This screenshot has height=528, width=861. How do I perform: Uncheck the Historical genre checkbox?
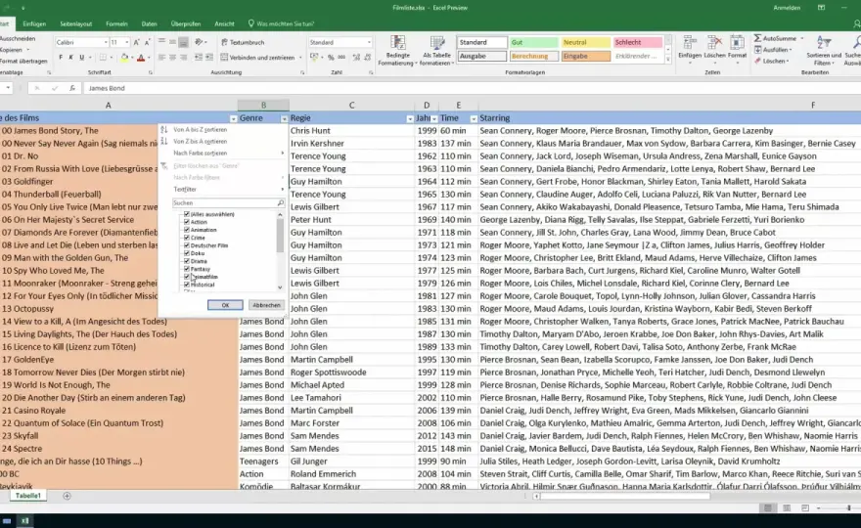187,285
